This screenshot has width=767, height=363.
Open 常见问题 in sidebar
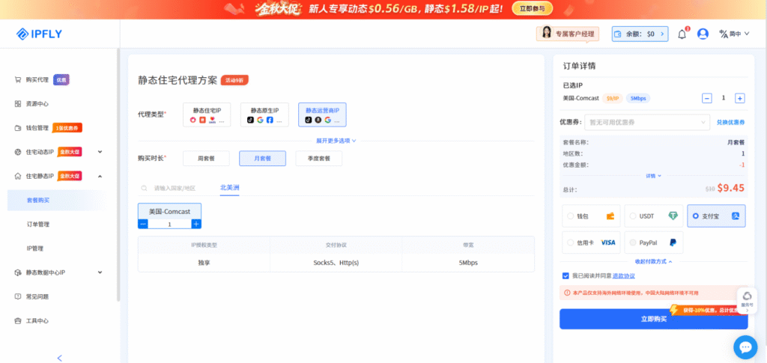click(x=37, y=296)
